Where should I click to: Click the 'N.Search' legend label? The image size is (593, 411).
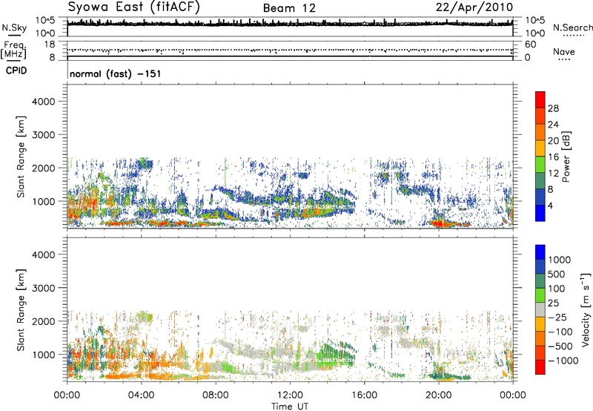coord(572,27)
